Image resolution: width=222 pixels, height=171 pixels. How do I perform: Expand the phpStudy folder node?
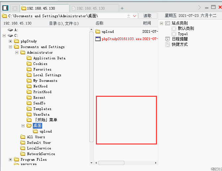[x=10, y=41]
